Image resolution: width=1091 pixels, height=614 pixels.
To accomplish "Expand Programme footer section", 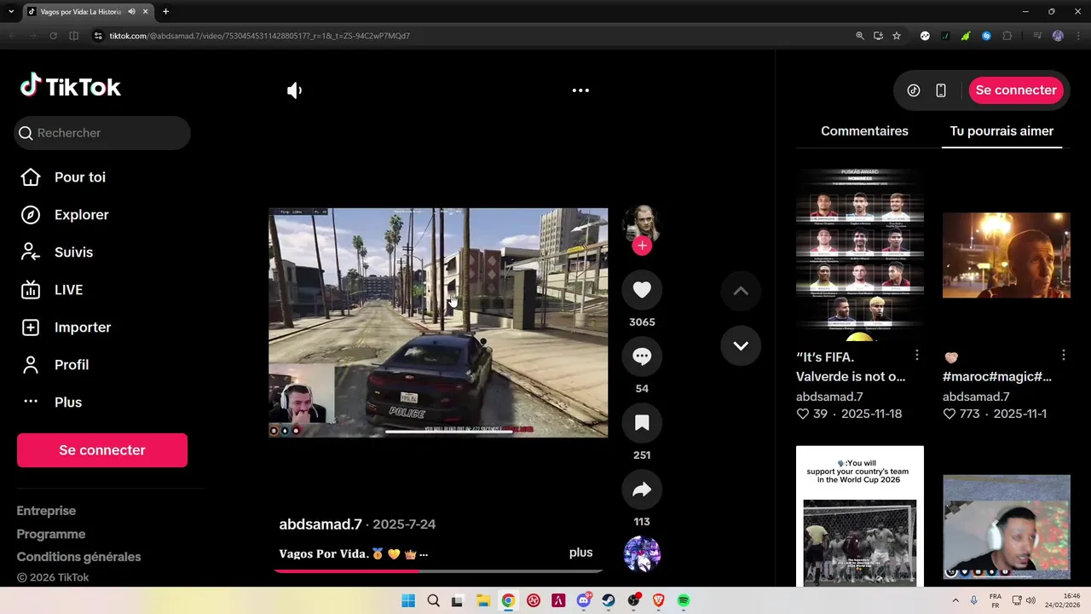I will (51, 534).
